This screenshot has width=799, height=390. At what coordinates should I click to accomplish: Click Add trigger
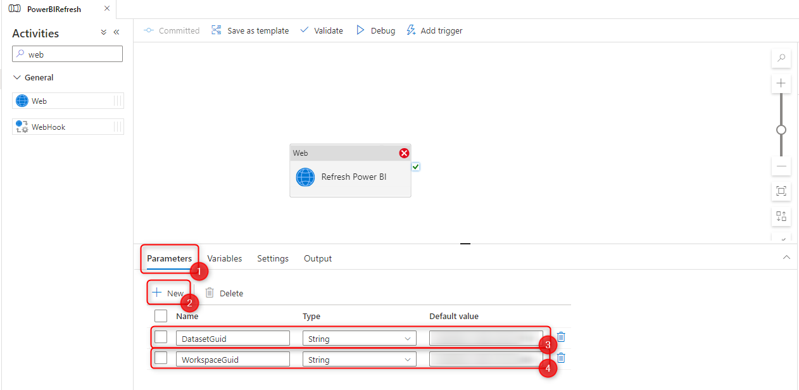pyautogui.click(x=434, y=30)
